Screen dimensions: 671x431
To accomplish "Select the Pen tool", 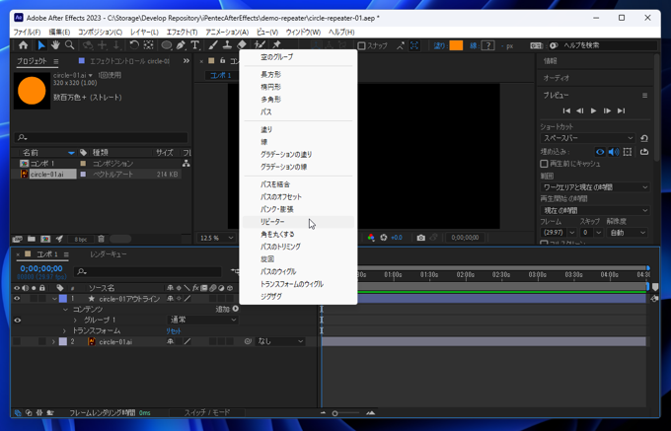I will click(181, 45).
